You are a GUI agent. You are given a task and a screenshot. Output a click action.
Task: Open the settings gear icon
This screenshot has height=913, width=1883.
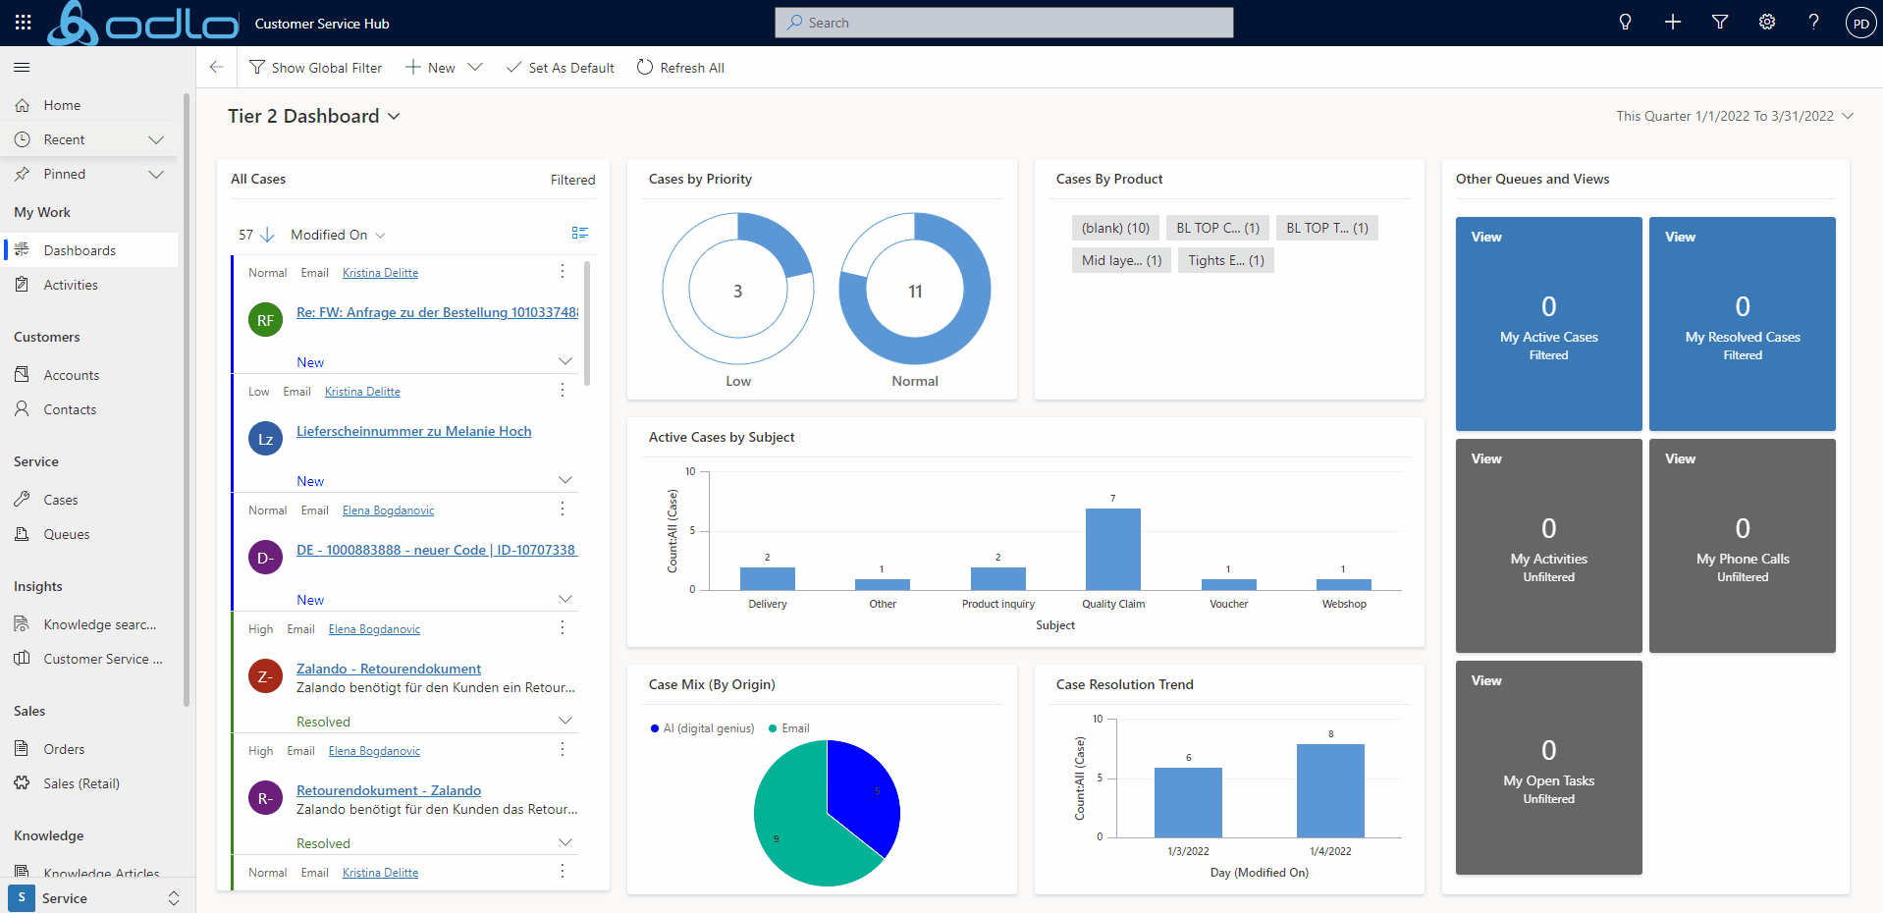tap(1767, 23)
